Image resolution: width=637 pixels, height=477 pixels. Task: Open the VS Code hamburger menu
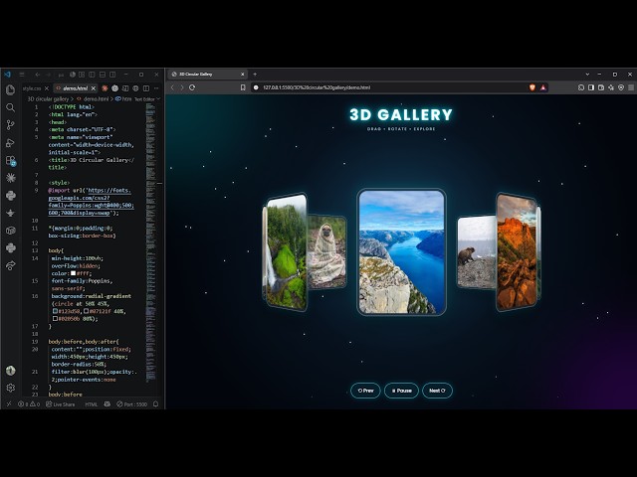pyautogui.click(x=22, y=75)
